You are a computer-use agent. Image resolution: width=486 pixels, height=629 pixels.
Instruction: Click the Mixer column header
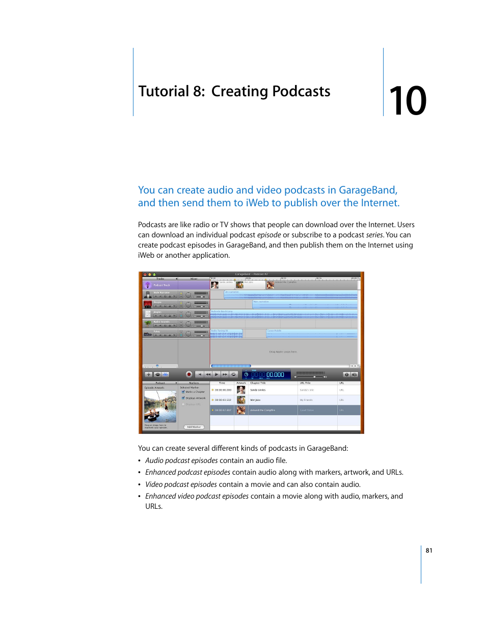(194, 279)
